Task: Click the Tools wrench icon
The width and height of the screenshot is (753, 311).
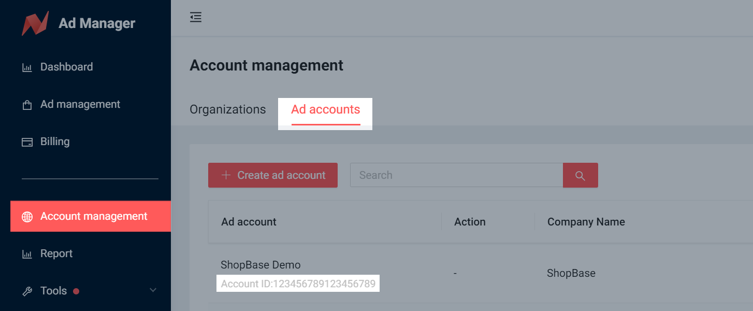Action: click(27, 291)
